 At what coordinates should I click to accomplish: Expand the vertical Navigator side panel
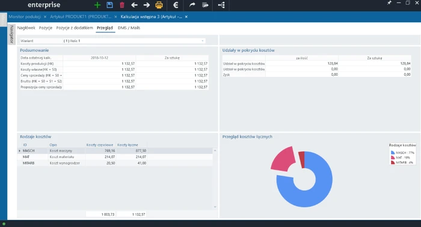tap(11, 34)
